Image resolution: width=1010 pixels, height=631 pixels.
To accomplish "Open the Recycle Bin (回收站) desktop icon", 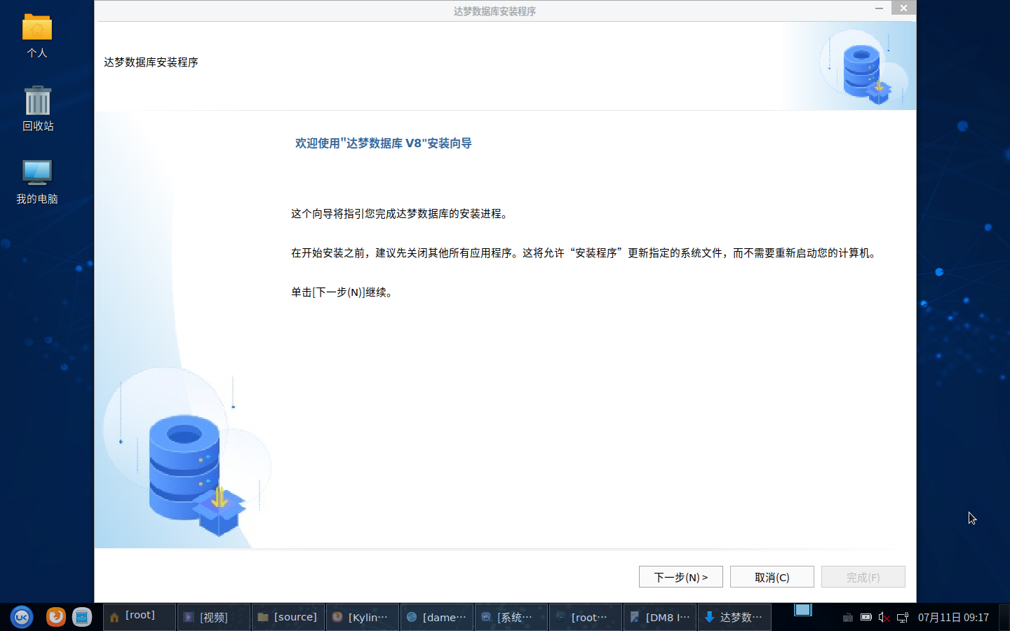I will (38, 109).
